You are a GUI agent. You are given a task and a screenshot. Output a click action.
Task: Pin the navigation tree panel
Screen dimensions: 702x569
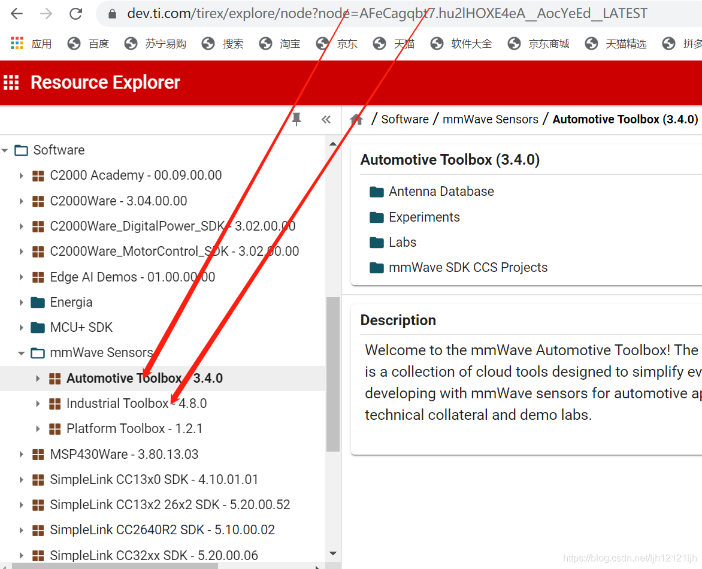point(296,119)
